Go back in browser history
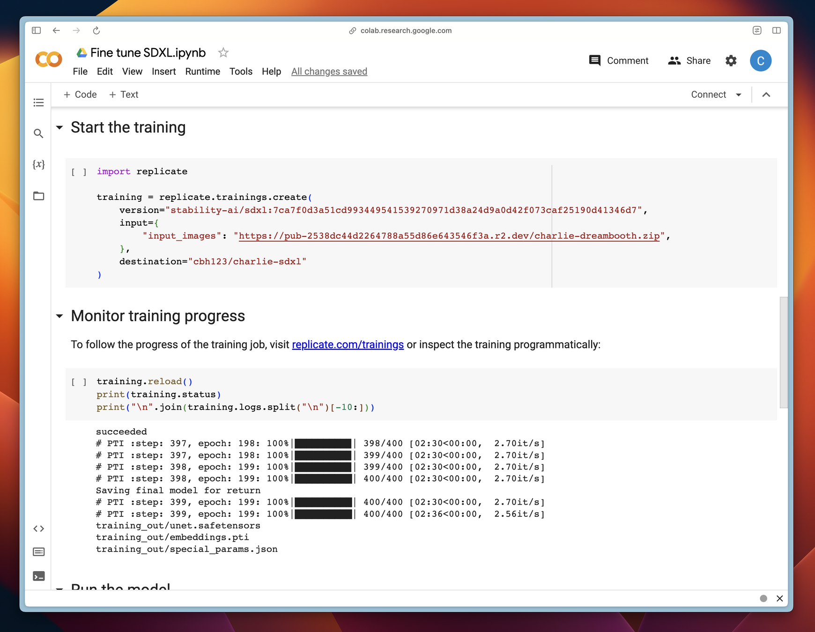 click(56, 30)
